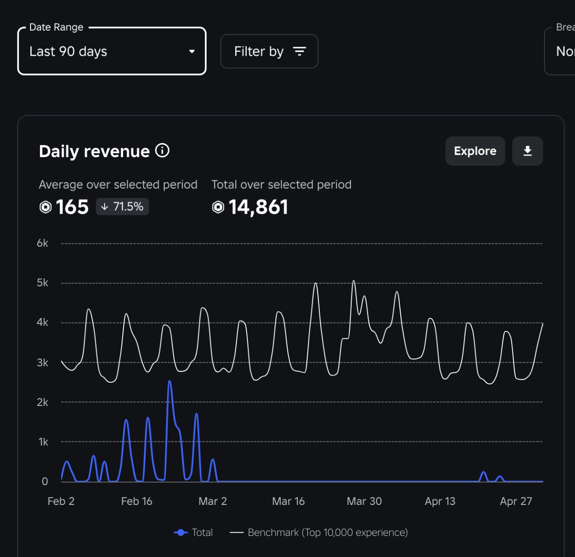Click the Filter by button

269,51
